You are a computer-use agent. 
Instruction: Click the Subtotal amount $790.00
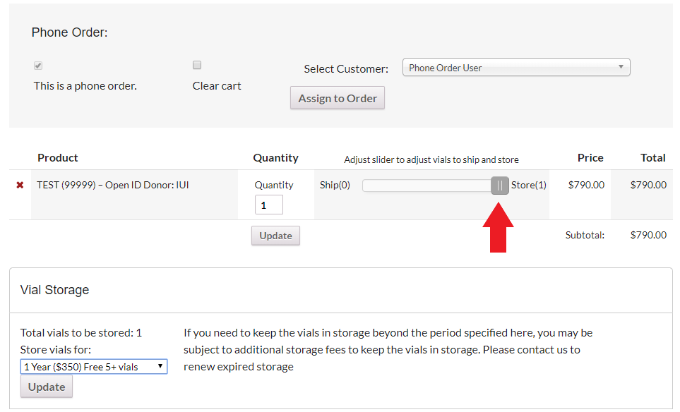click(648, 236)
